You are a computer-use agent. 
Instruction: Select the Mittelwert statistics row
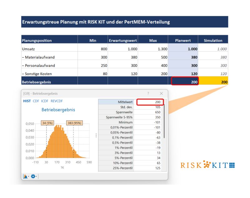click(131, 102)
